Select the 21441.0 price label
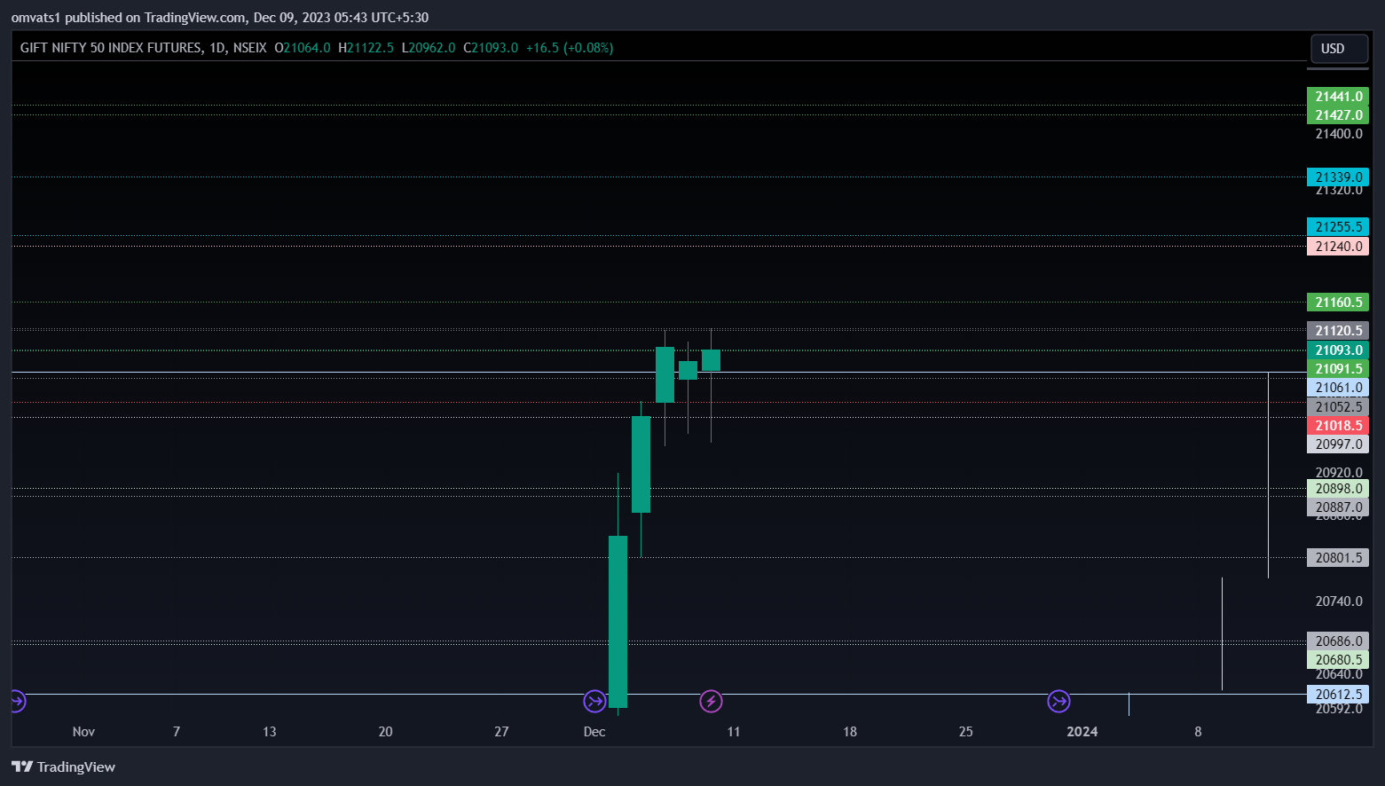The image size is (1385, 786). tap(1338, 97)
